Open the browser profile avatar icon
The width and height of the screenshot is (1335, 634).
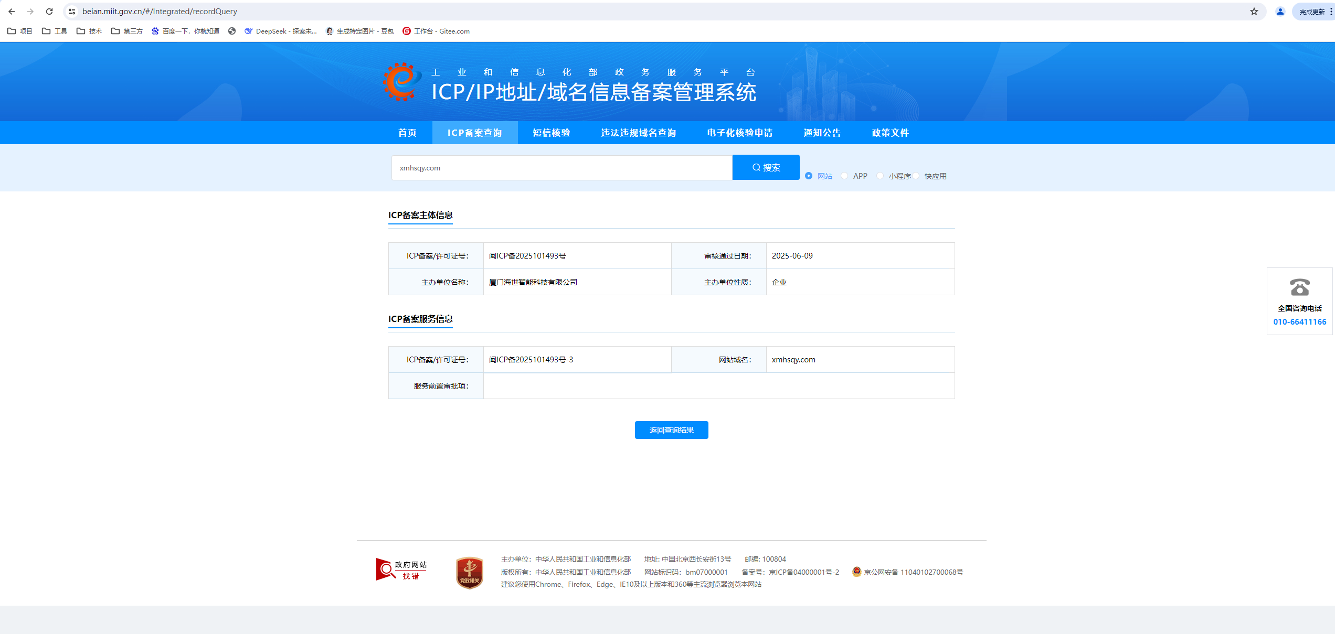pos(1280,12)
